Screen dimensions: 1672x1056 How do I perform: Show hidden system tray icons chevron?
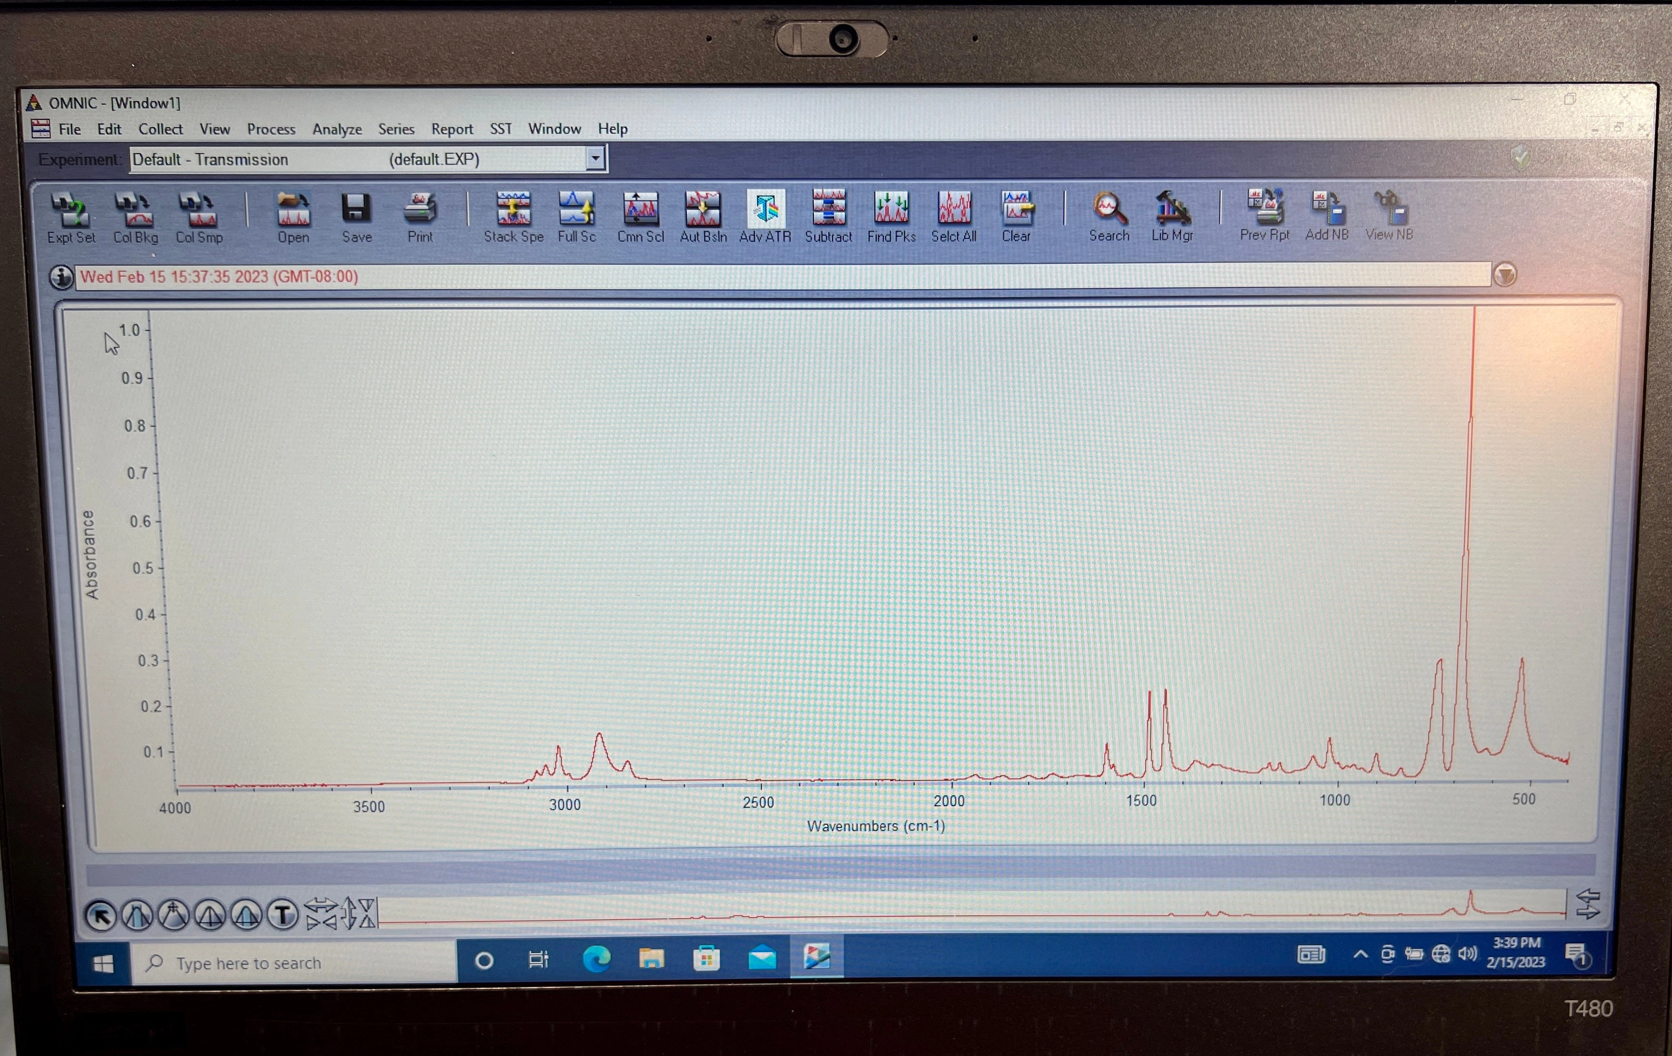pyautogui.click(x=1360, y=955)
